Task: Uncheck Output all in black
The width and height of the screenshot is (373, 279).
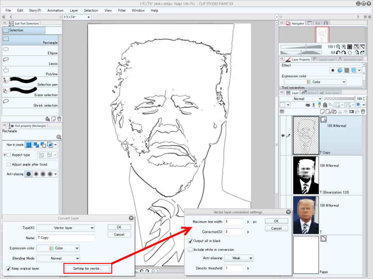Action: pos(190,241)
